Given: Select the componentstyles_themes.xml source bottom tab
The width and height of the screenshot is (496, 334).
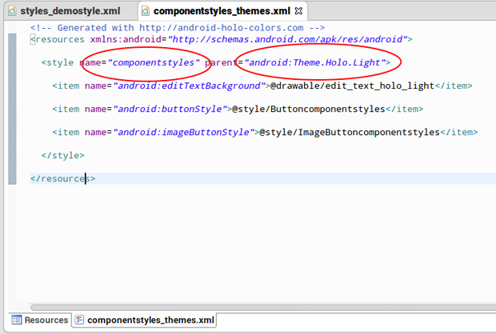Looking at the screenshot, I should pos(144,320).
